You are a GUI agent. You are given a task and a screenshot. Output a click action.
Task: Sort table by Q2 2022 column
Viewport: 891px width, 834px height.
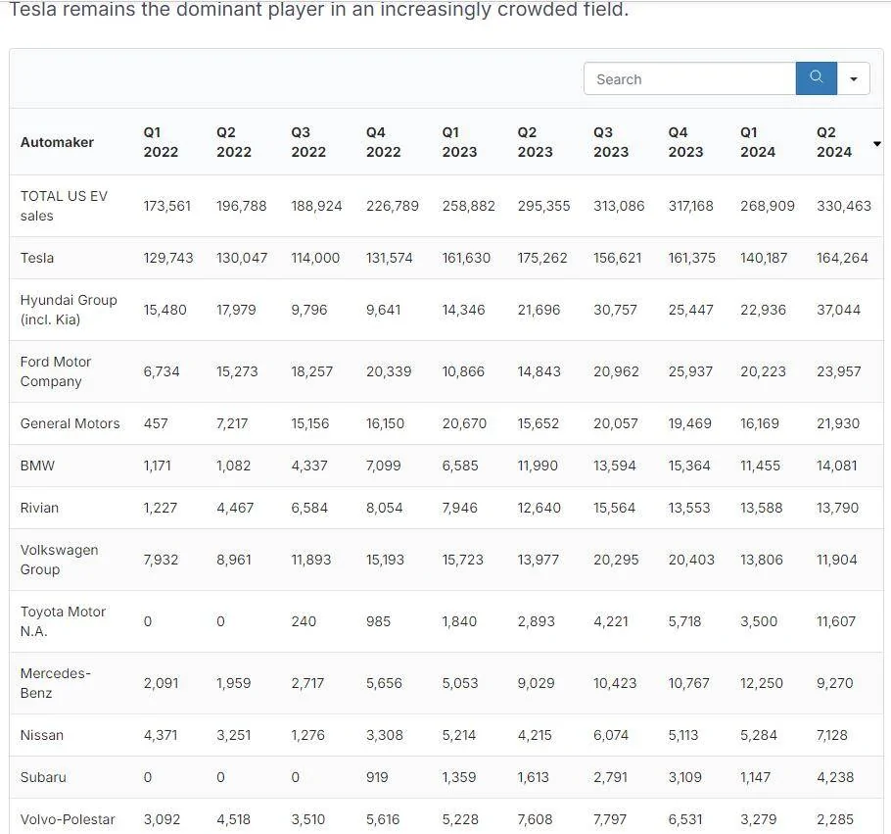click(x=234, y=142)
